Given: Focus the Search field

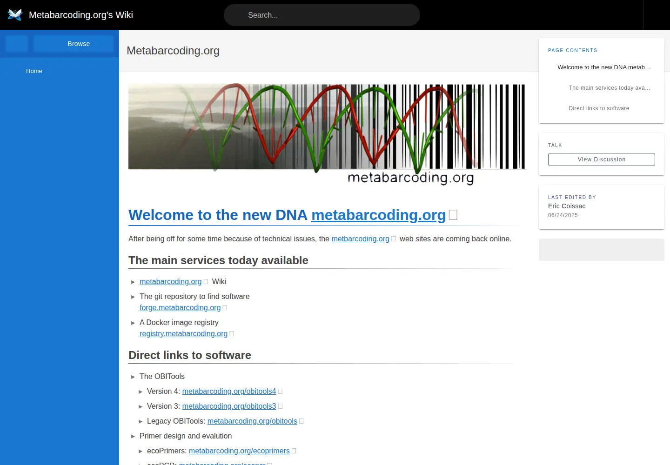Looking at the screenshot, I should point(322,15).
